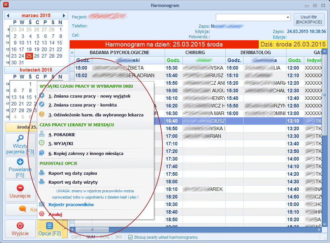330x243 pixels.
Task: Click the plus icon for new work-time exception
Action: tap(42, 96)
